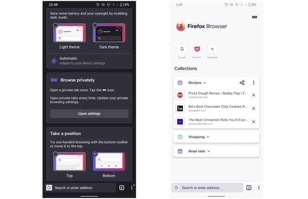Set the toolbar position to Top
Image resolution: width=308 pixels, height=199 pixels.
pyautogui.click(x=55, y=154)
